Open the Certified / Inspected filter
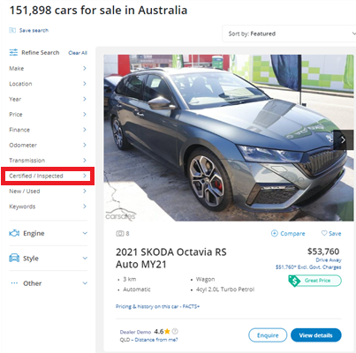 tap(48, 176)
